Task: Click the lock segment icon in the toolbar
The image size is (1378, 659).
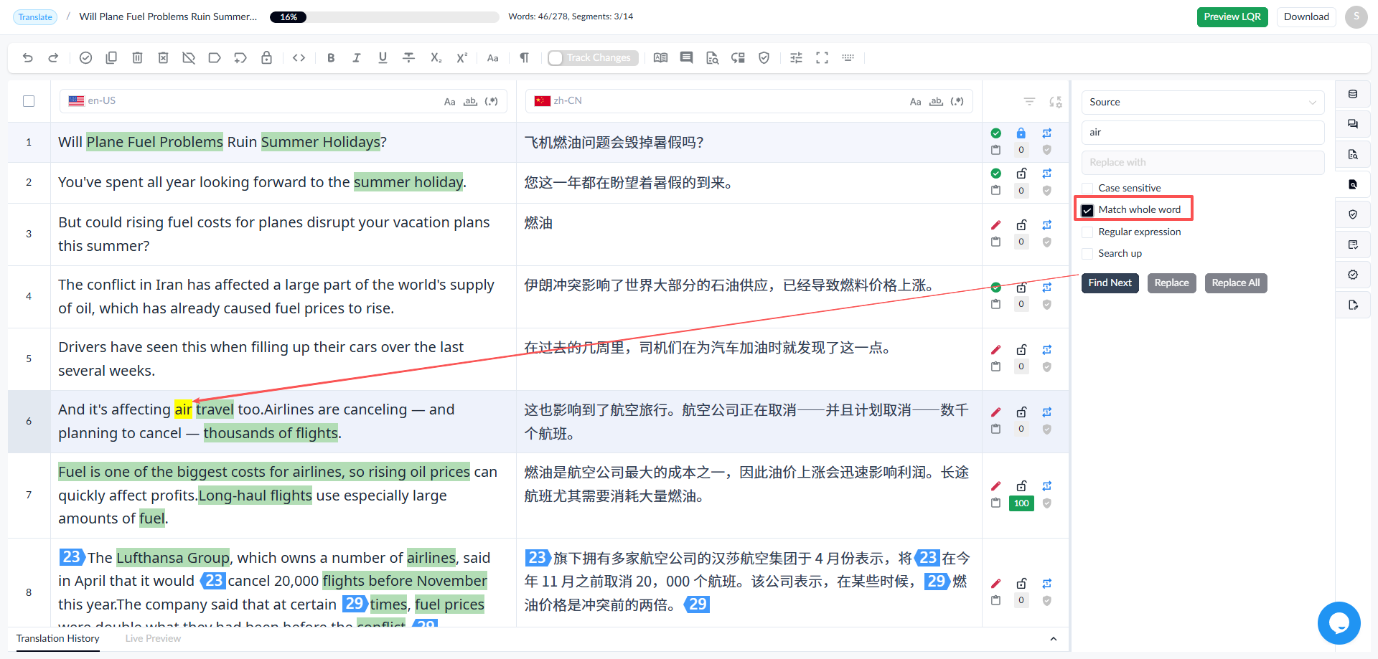Action: pyautogui.click(x=266, y=58)
